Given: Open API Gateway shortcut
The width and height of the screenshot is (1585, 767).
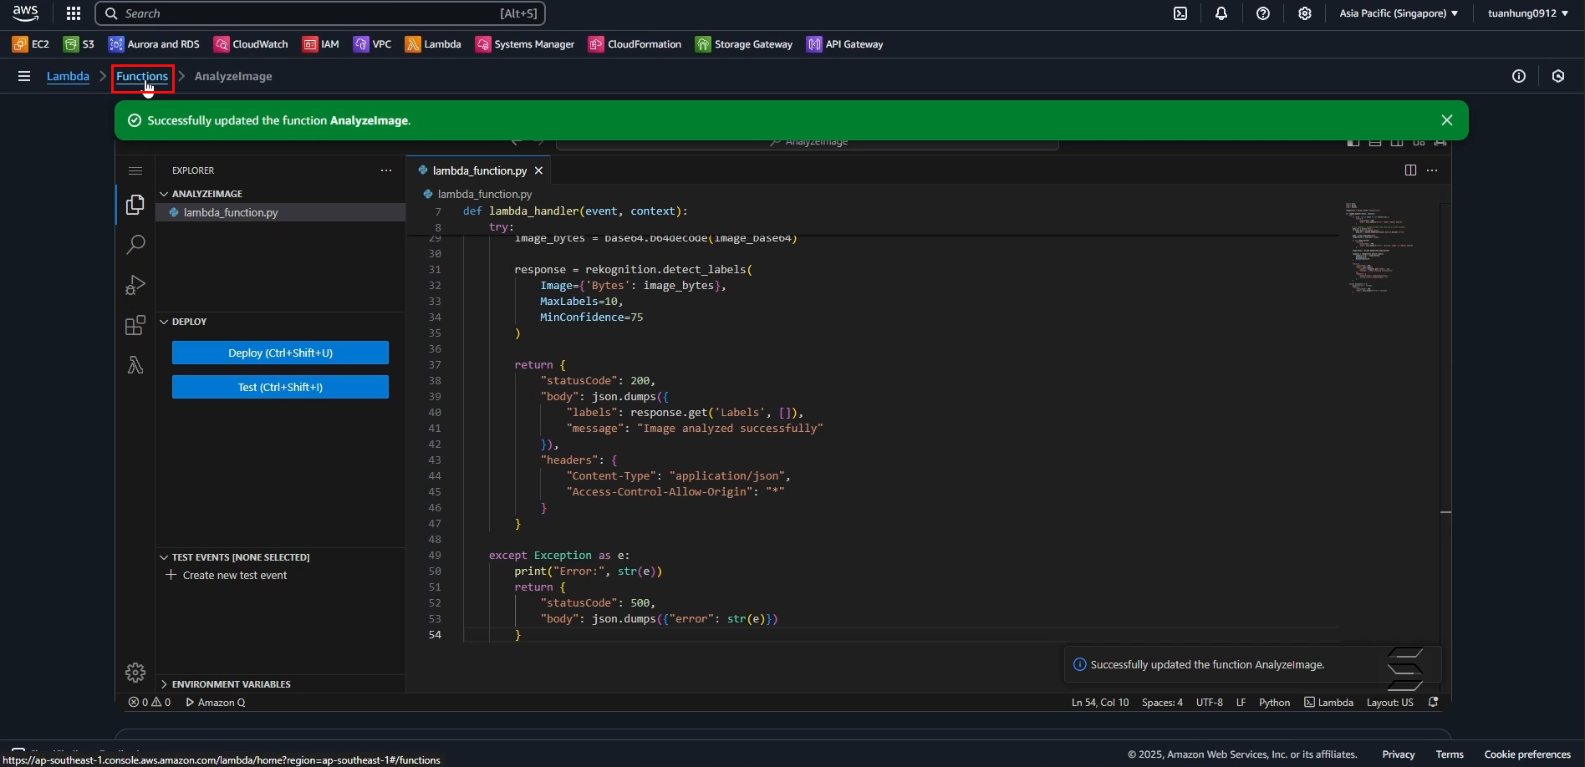Looking at the screenshot, I should (845, 44).
